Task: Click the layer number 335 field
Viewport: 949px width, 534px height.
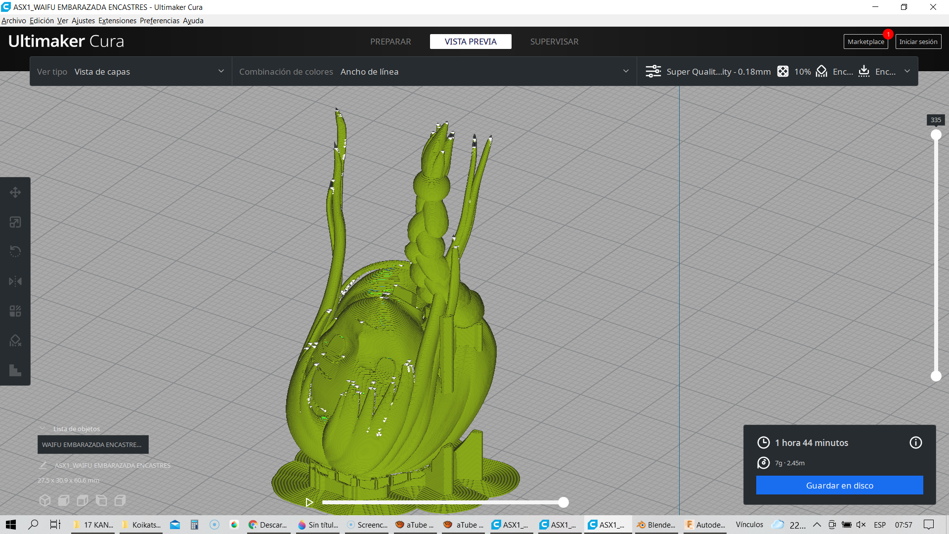Action: pyautogui.click(x=936, y=120)
